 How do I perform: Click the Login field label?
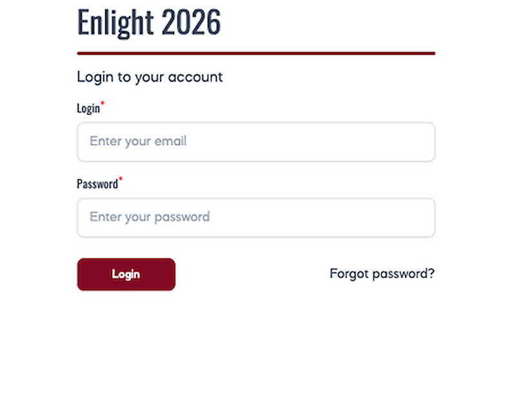pyautogui.click(x=89, y=108)
